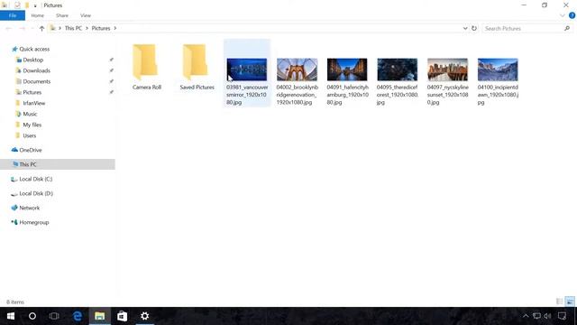
Task: Select Pictures in the address bar
Action: (101, 28)
